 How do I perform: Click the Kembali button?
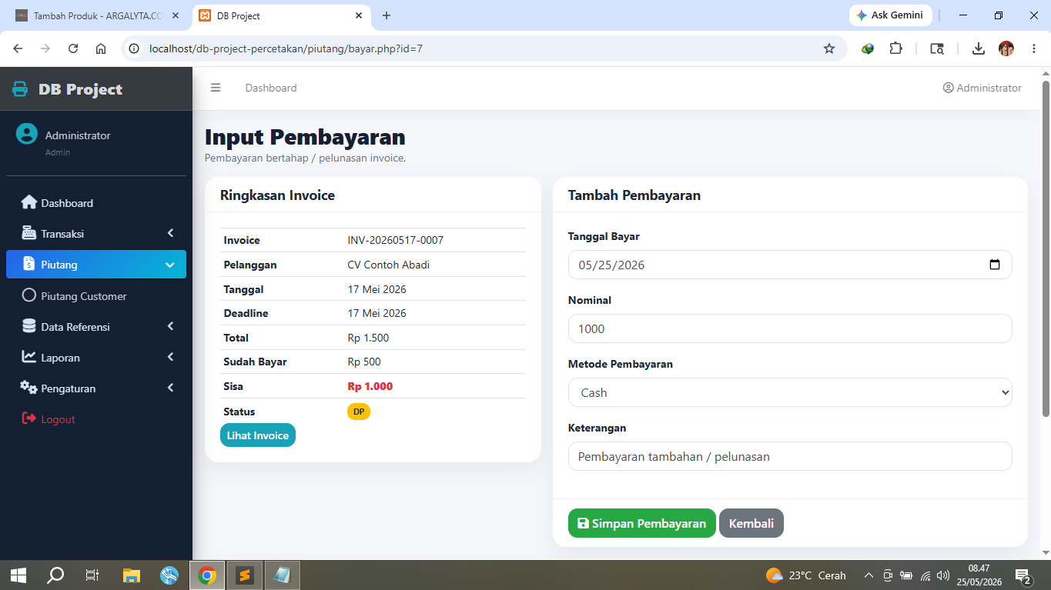point(751,523)
